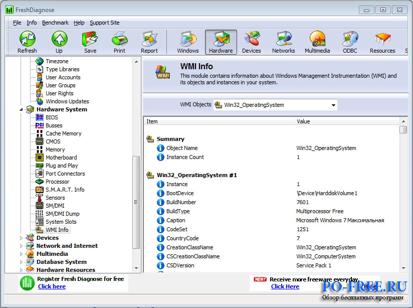Expand the Devices tree node
Screen dimensions: 413x308
point(22,238)
